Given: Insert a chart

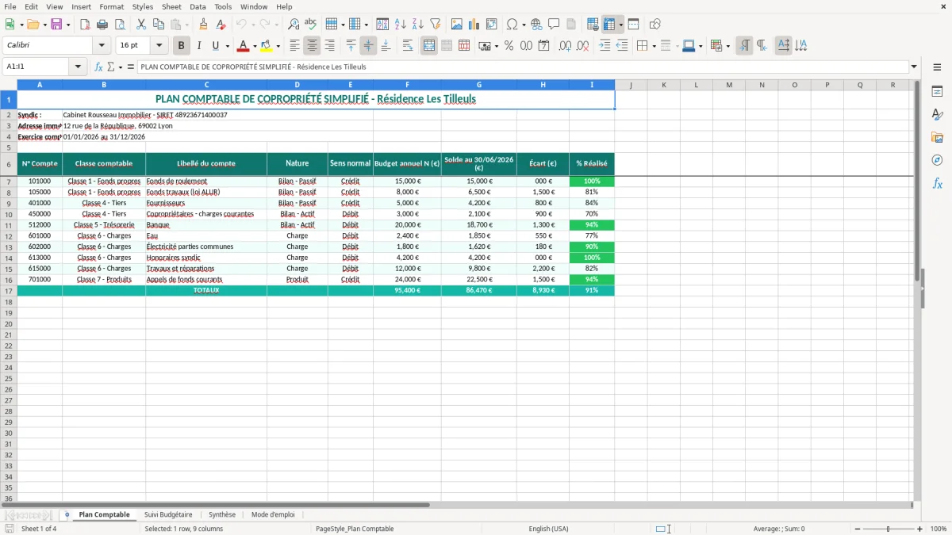Looking at the screenshot, I should coord(474,25).
